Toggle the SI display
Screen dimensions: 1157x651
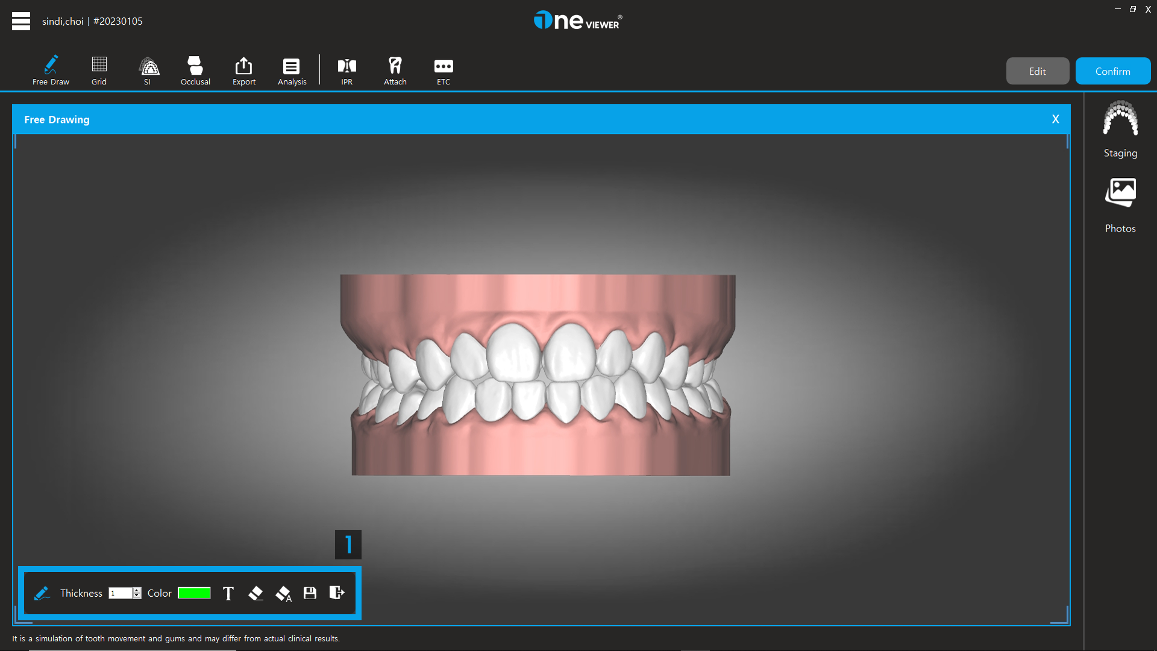pyautogui.click(x=148, y=69)
